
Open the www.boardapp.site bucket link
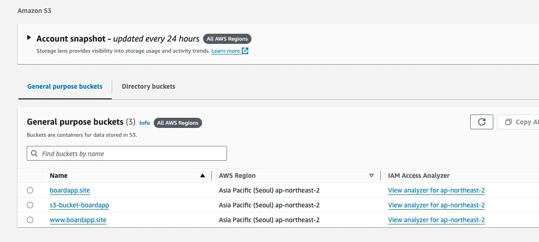[x=78, y=220]
